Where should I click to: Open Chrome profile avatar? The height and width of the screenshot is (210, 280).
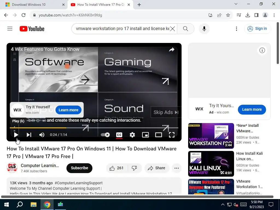click(x=265, y=15)
